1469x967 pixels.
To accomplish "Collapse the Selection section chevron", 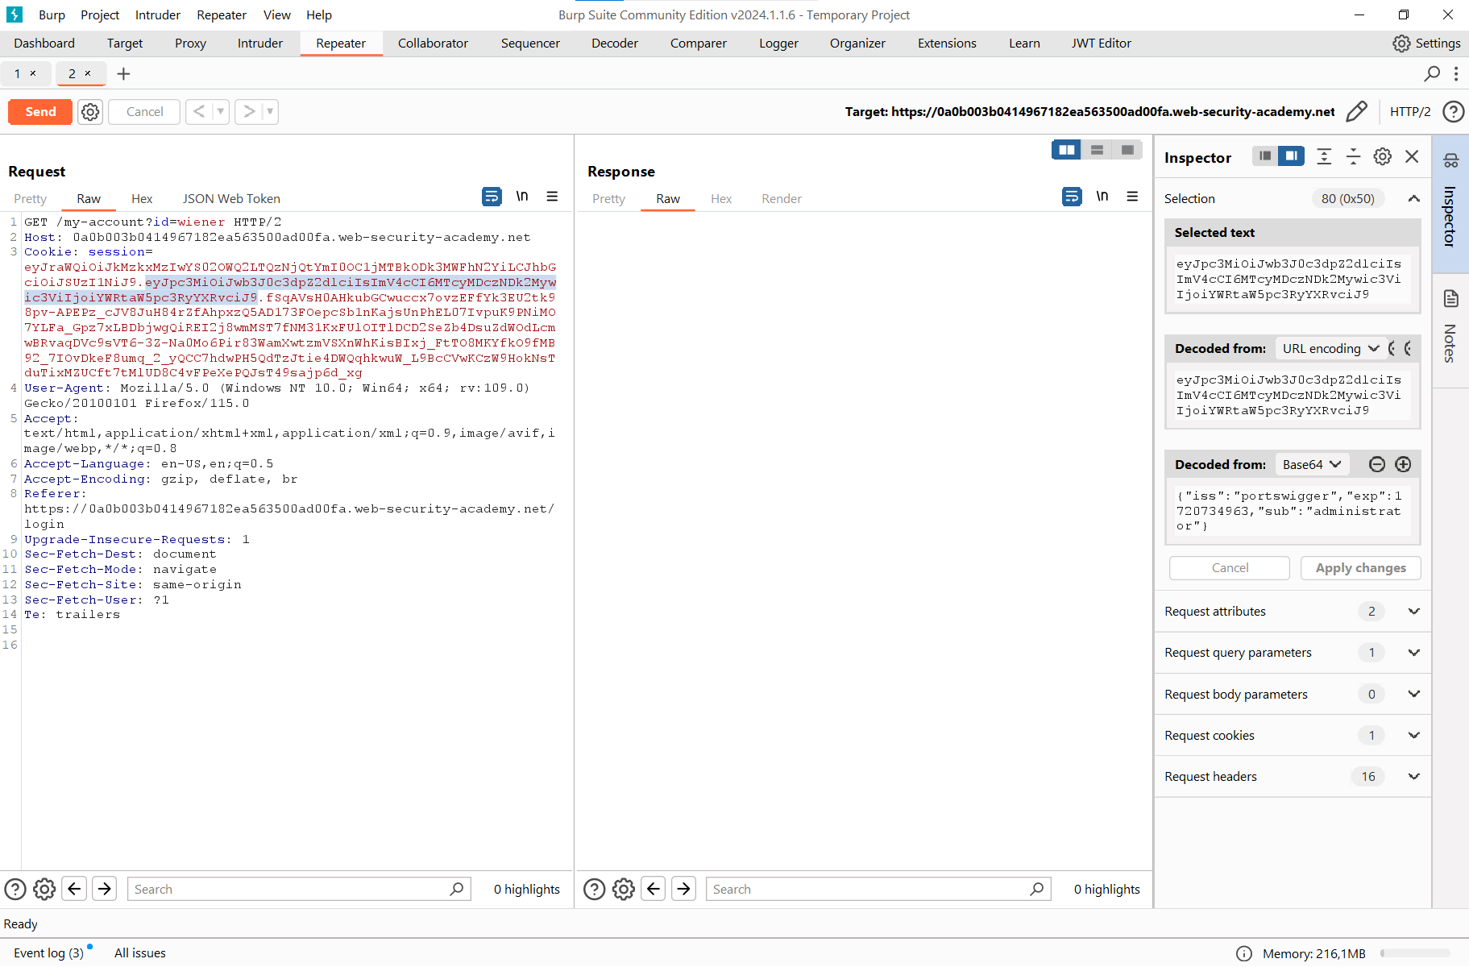I will (1413, 198).
